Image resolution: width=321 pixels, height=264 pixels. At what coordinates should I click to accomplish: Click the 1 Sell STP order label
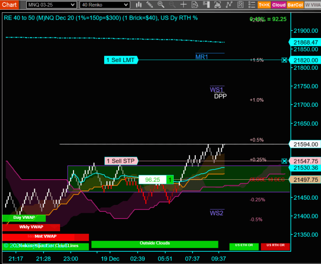coord(121,161)
